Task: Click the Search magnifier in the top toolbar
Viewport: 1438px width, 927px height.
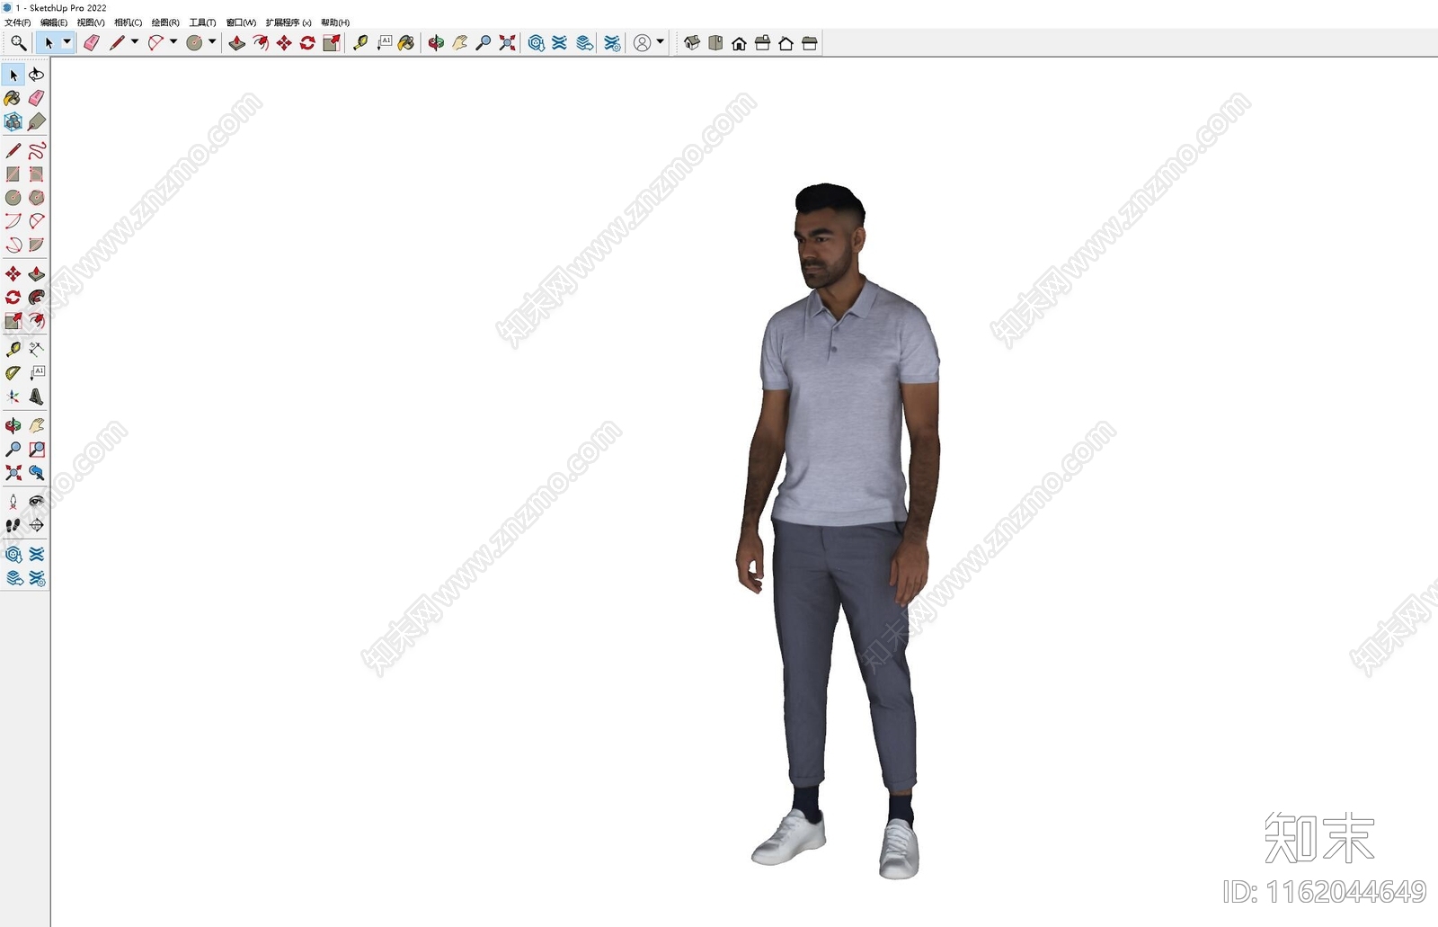Action: pos(18,42)
